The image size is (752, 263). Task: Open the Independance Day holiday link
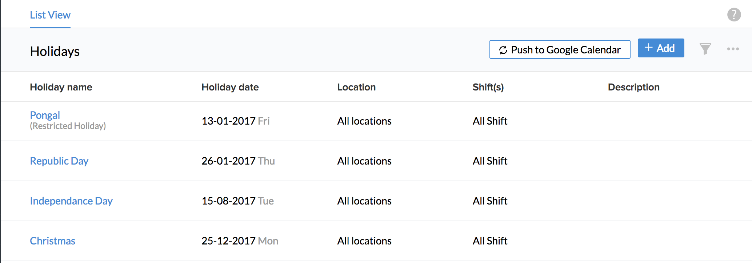click(71, 201)
